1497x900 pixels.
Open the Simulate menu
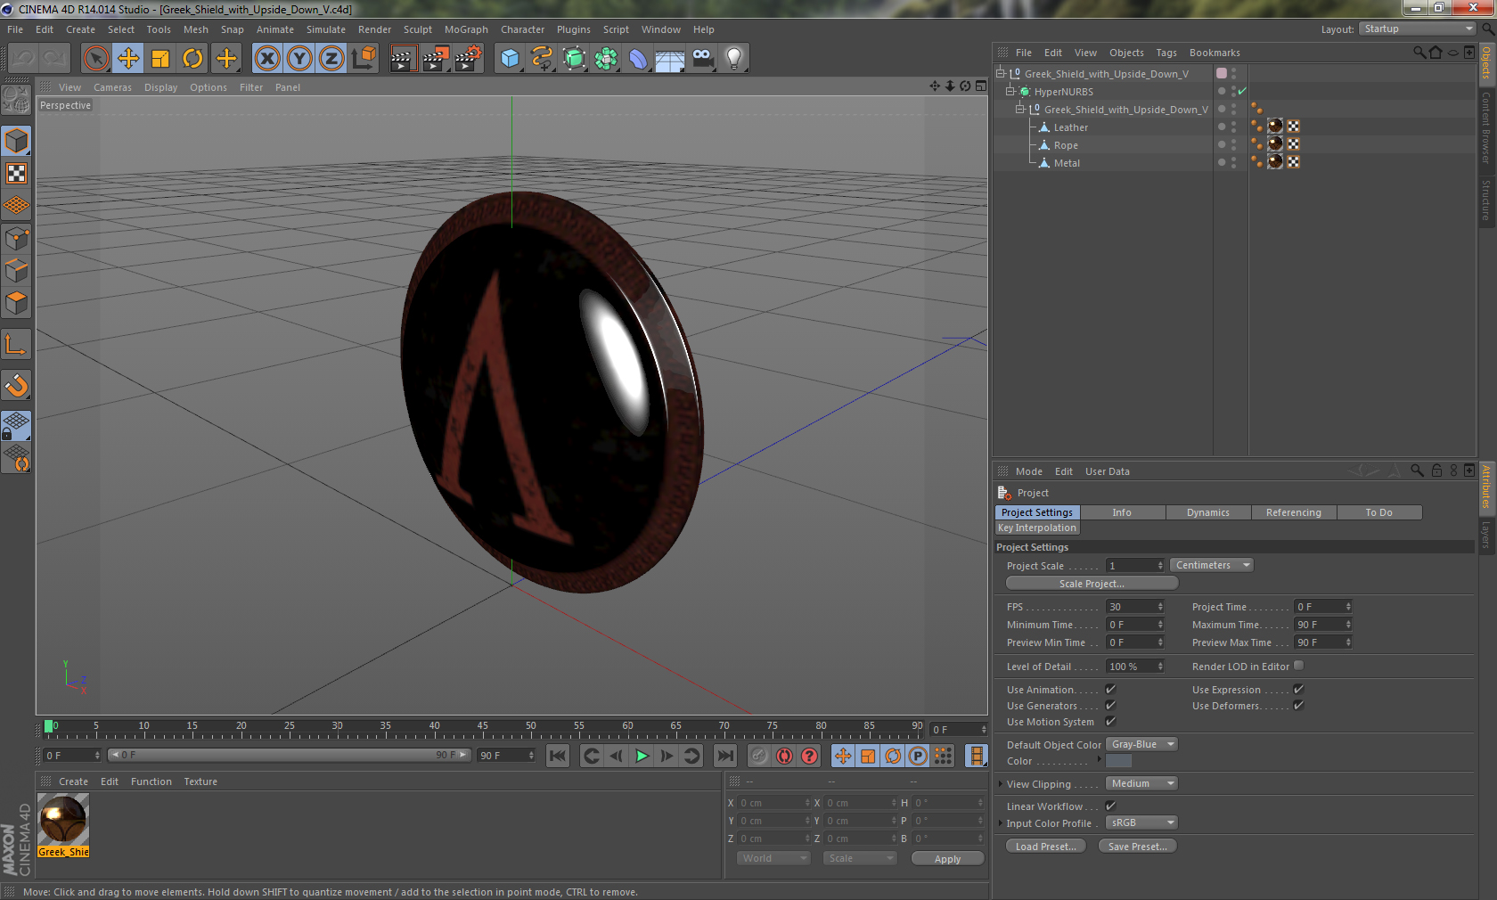[326, 29]
